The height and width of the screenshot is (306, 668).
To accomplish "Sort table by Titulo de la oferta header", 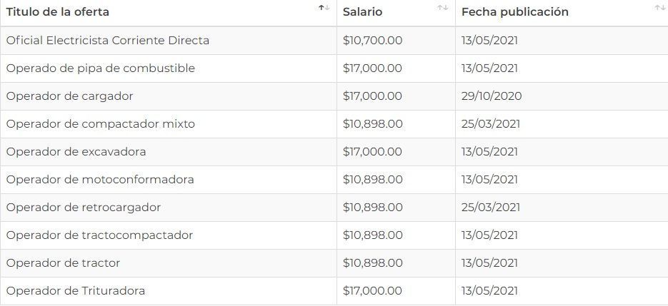I will click(58, 12).
